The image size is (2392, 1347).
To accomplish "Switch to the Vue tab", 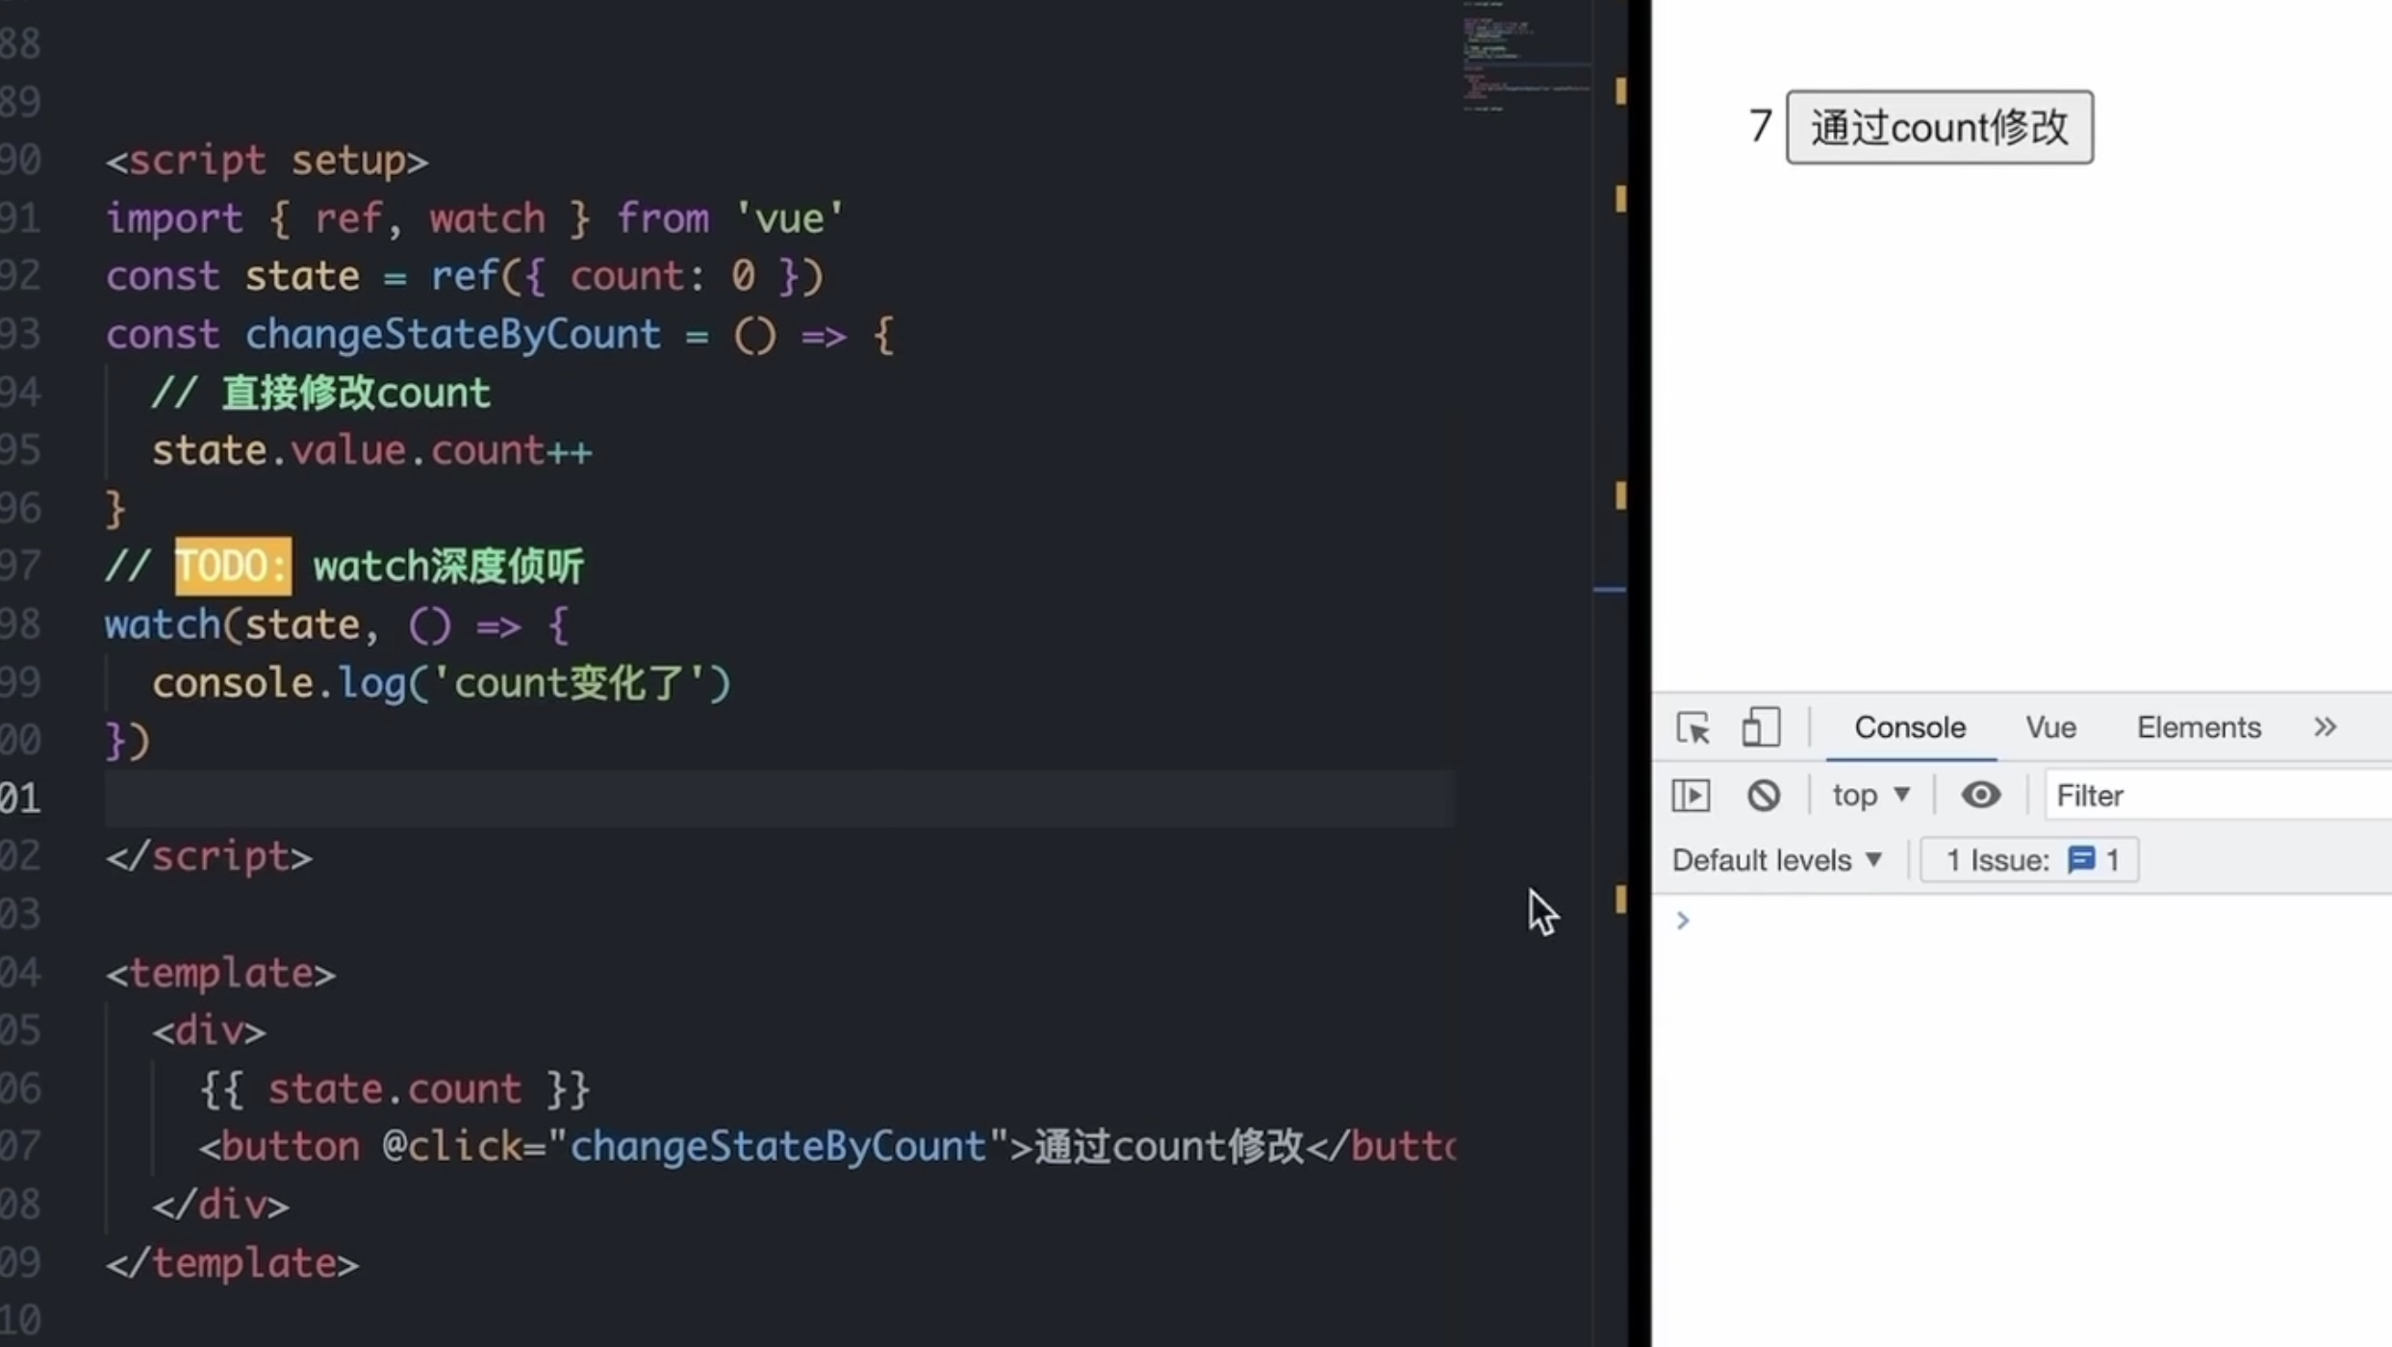I will pyautogui.click(x=2050, y=727).
